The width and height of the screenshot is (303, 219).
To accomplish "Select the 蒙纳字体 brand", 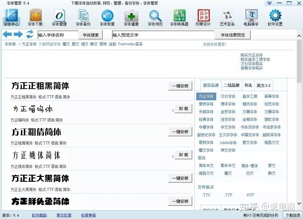I will click(206, 104).
